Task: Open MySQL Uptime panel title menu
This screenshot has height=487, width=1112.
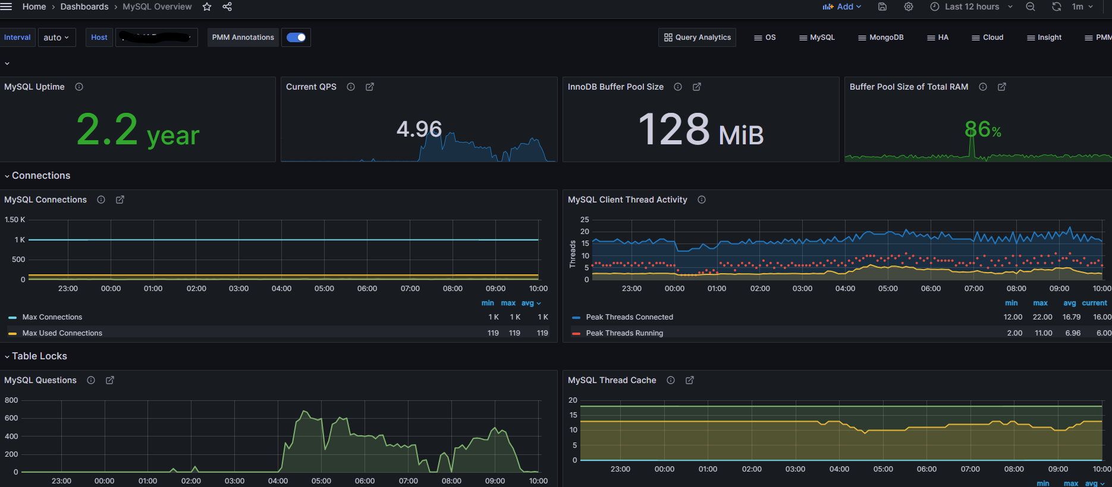Action: click(x=34, y=87)
